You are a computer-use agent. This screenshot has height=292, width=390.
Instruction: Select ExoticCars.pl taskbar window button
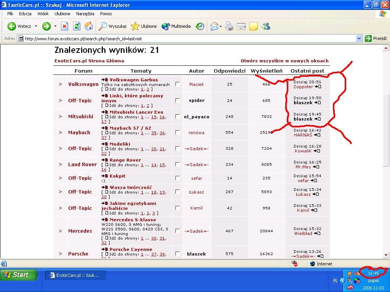click(76, 275)
